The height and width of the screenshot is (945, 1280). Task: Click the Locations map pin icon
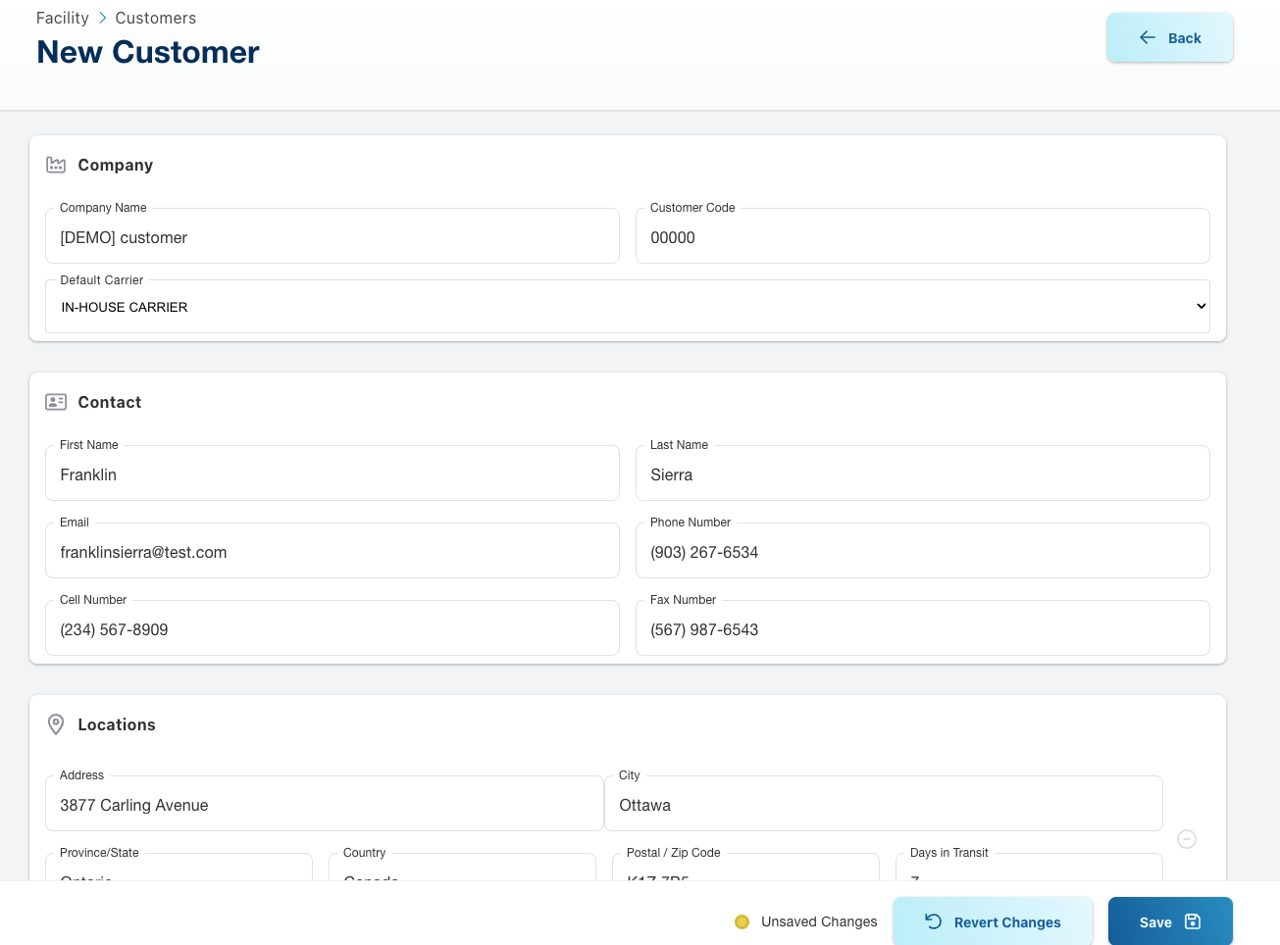pos(56,724)
